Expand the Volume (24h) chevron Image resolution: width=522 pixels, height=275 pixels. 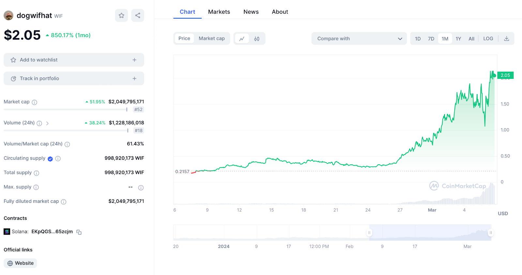[47, 123]
